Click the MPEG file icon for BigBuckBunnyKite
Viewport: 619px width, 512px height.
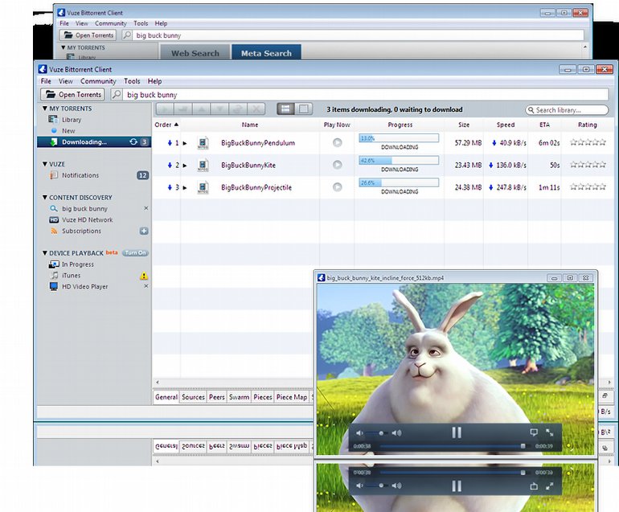pyautogui.click(x=203, y=166)
